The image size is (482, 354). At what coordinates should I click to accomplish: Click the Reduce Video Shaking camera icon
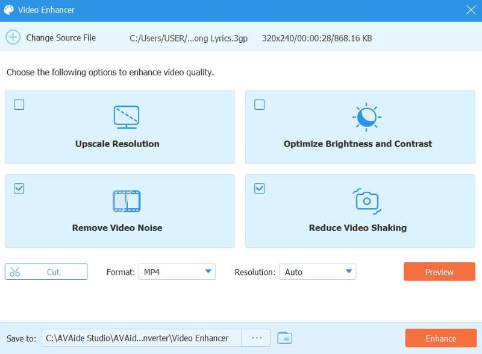[366, 201]
